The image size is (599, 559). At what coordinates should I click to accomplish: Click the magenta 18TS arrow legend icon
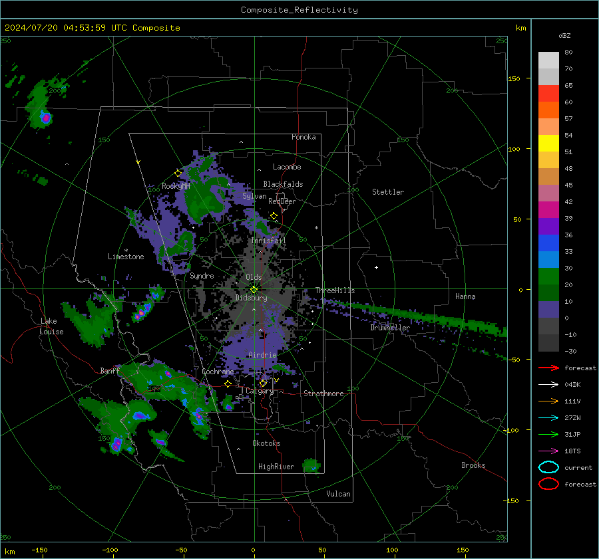coord(548,451)
